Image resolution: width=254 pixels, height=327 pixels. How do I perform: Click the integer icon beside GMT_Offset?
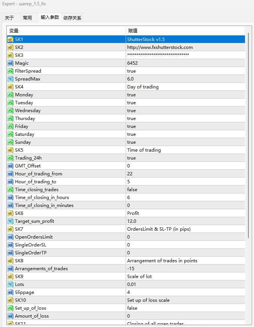coord(11,166)
